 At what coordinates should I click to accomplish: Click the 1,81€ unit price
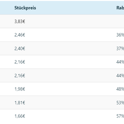[20, 103]
